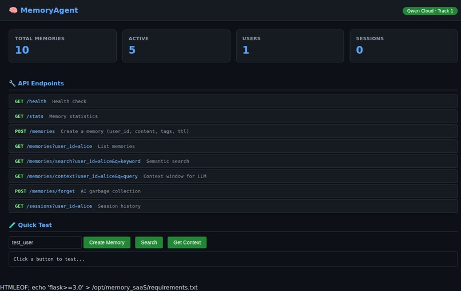Click the 'Semantic search' description

pos(168,162)
